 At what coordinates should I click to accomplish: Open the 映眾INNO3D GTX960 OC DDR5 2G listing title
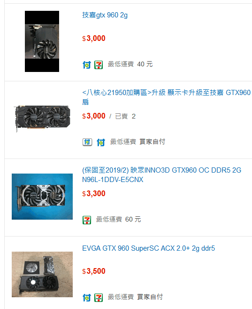tap(161, 175)
